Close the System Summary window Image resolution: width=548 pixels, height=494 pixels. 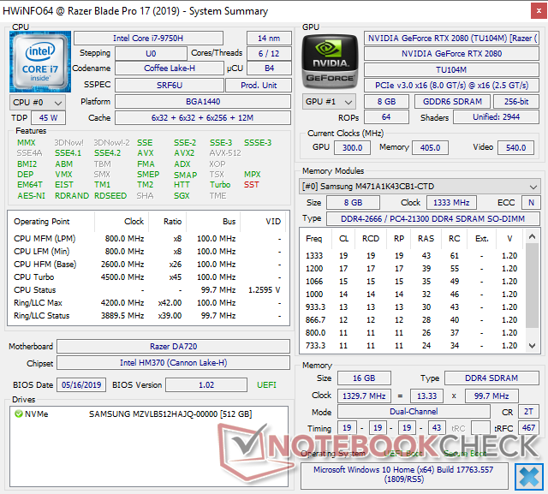[x=539, y=11]
